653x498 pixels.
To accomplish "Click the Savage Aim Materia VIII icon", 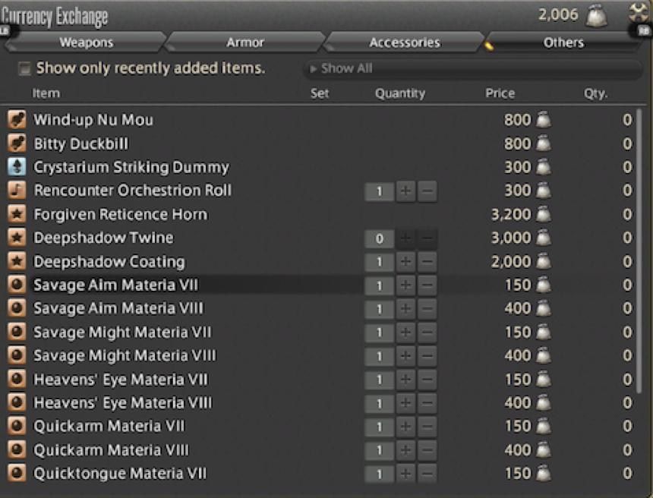I will coord(17,308).
